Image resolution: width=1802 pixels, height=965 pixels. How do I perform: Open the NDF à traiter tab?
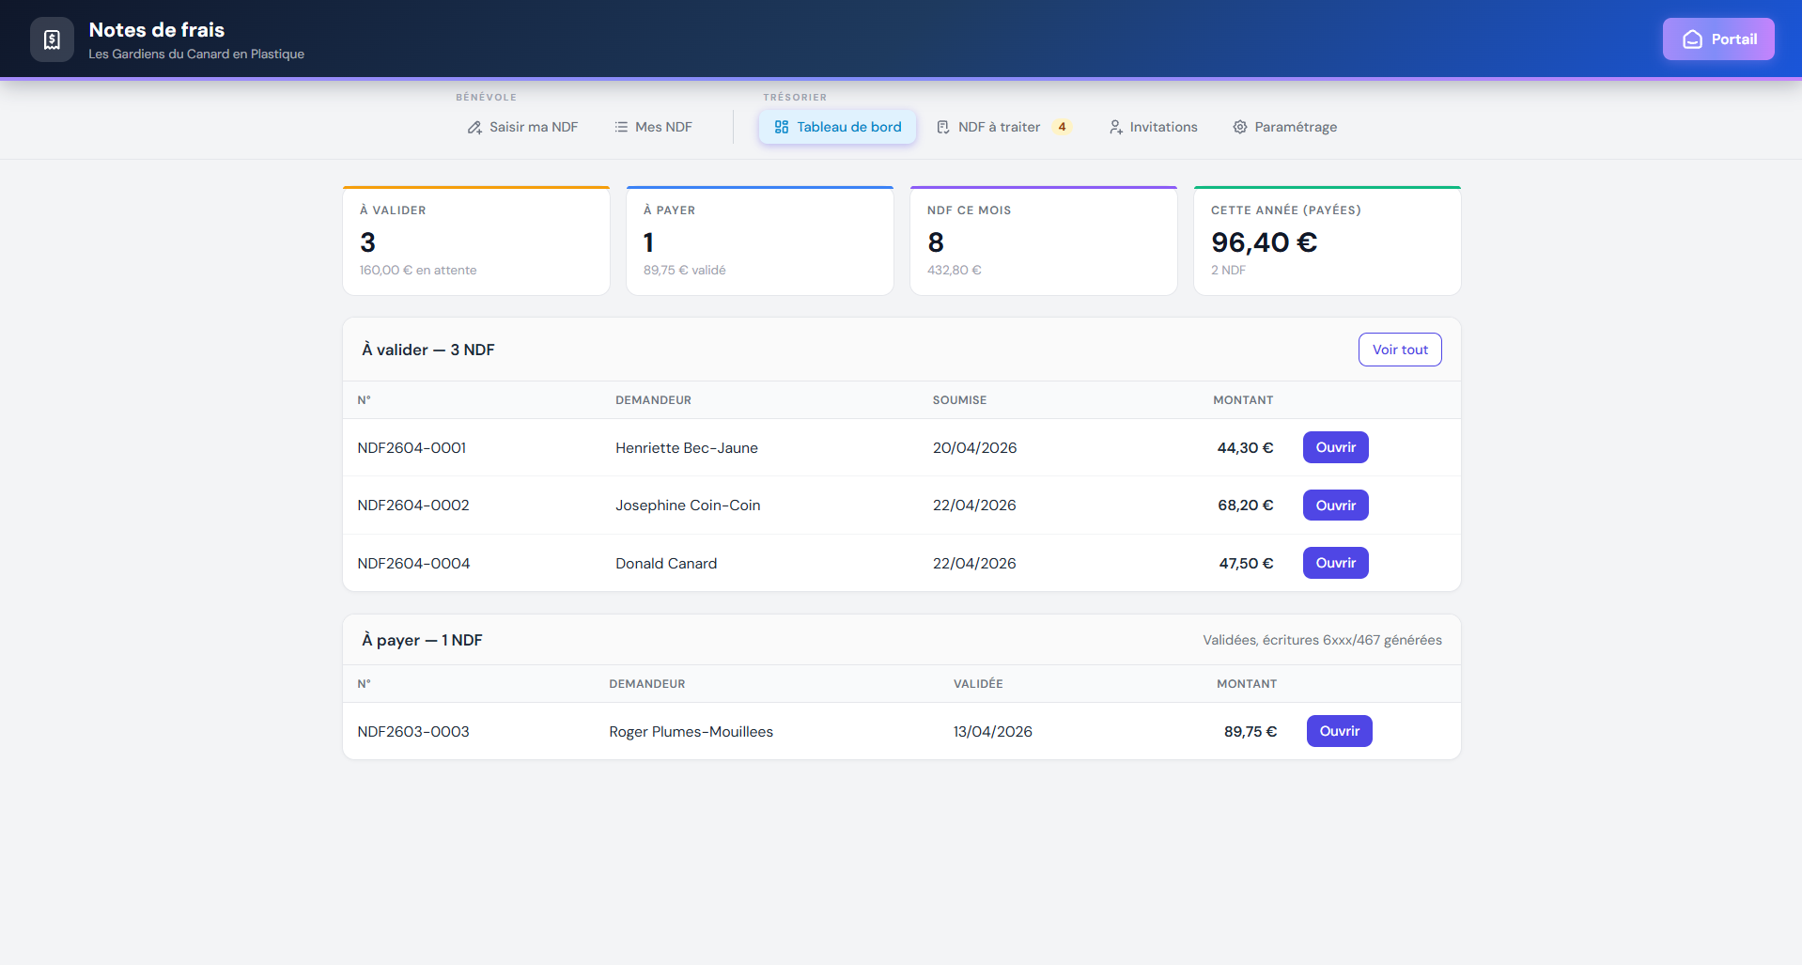point(999,127)
